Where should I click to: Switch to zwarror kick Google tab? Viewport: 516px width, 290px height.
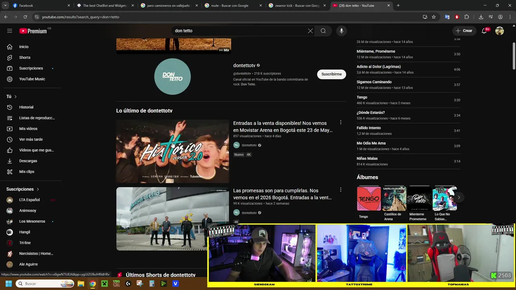tap(296, 6)
